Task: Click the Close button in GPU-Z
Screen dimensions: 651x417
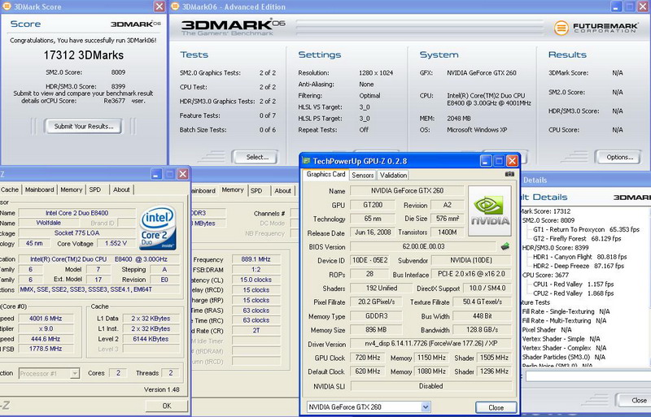Action: point(496,407)
